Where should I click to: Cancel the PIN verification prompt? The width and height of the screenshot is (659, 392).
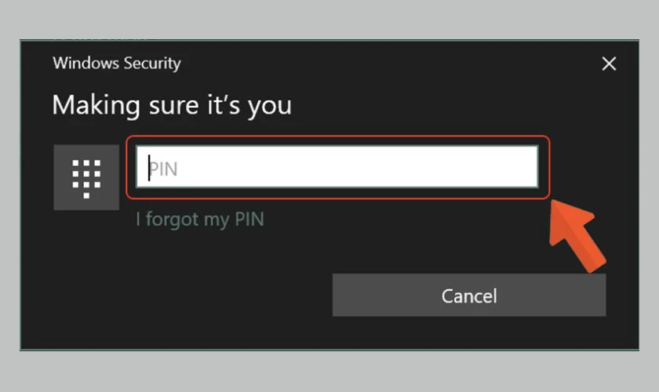[469, 295]
